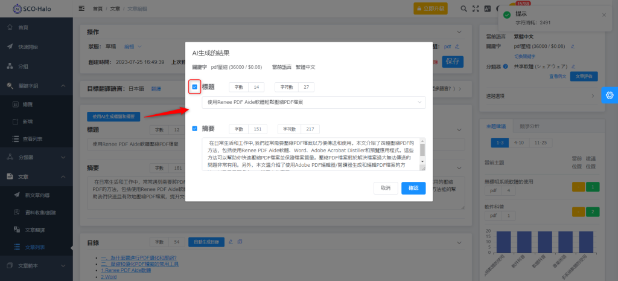The image size is (618, 281).
Task: Collapse the 標題 section chevron behind dialog
Action: (459, 130)
